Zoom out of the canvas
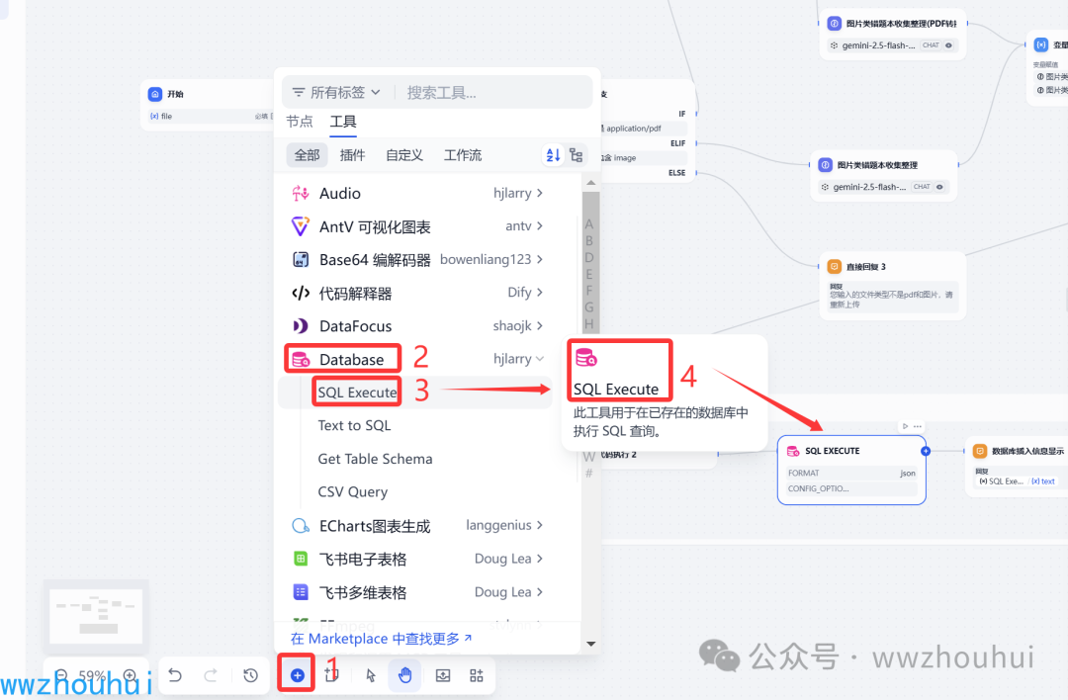Viewport: 1068px width, 700px height. [61, 675]
